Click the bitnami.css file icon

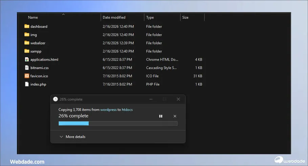[x=27, y=67]
